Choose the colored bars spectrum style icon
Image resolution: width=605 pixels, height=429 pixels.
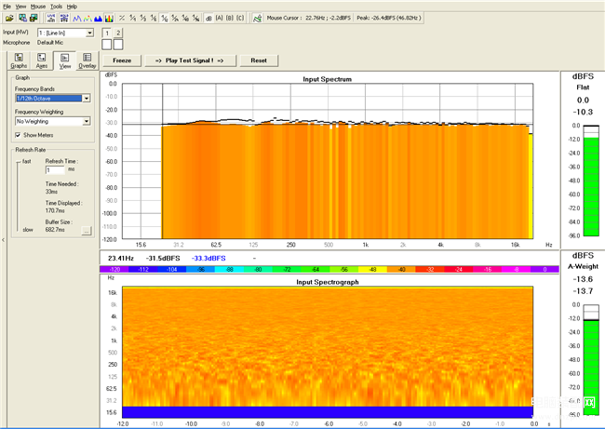coord(109,18)
